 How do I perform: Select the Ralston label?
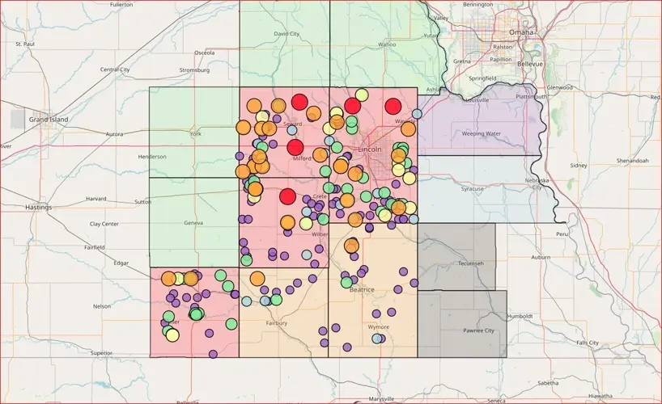(x=503, y=47)
